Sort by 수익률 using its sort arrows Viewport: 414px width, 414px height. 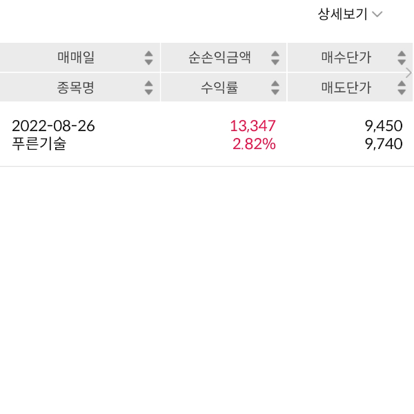(275, 88)
